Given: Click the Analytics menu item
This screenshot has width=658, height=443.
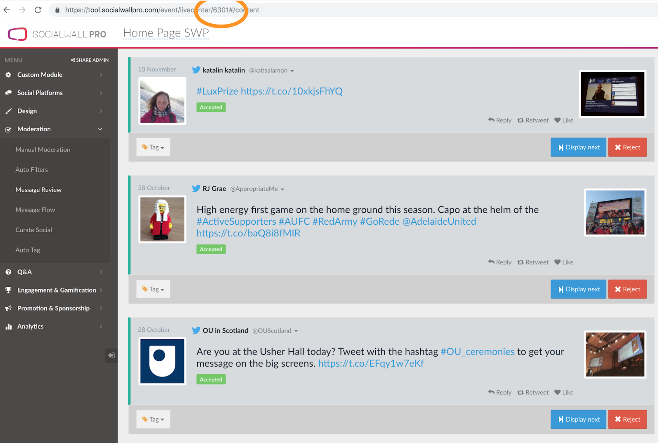Looking at the screenshot, I should [30, 326].
